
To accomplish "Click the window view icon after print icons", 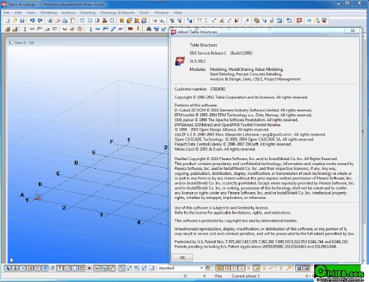I will pos(82,21).
